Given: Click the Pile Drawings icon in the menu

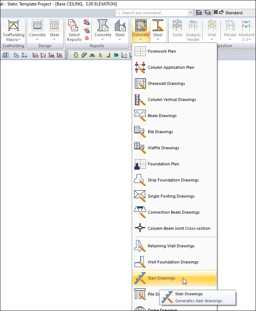Looking at the screenshot, I should [140, 294].
